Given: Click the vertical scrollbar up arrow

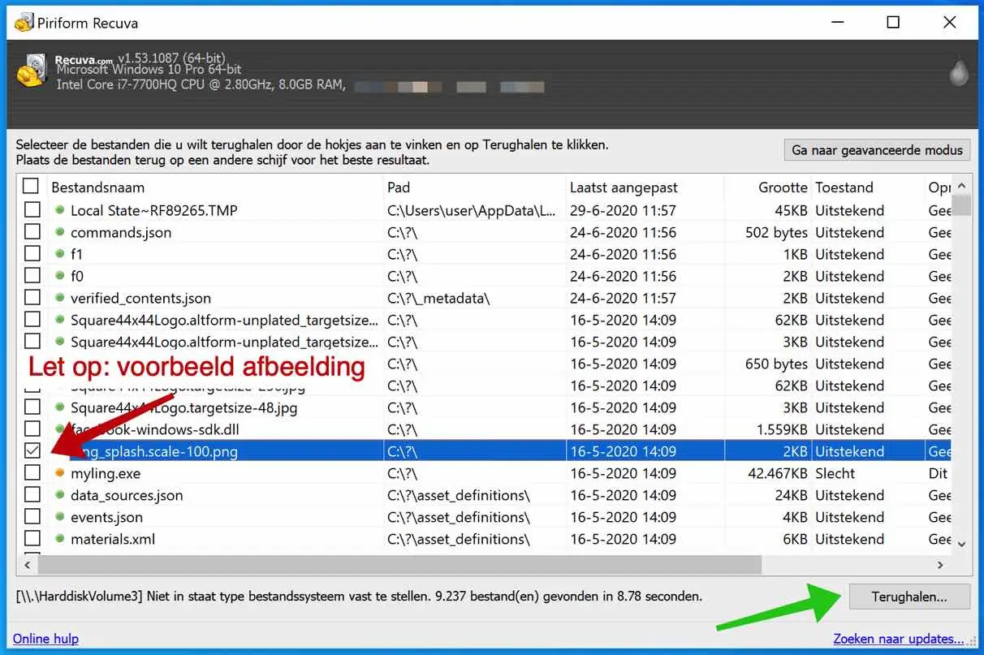Looking at the screenshot, I should [x=962, y=186].
